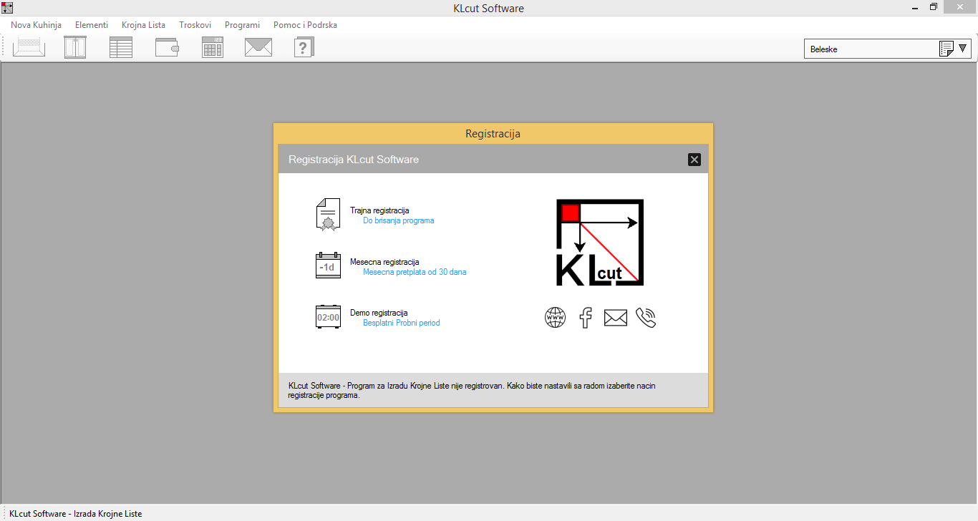Select Besplatni Probni period link
The width and height of the screenshot is (978, 521).
401,323
